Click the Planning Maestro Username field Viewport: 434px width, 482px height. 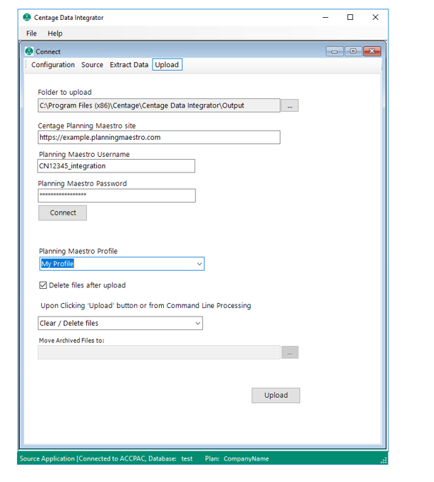pyautogui.click(x=116, y=166)
